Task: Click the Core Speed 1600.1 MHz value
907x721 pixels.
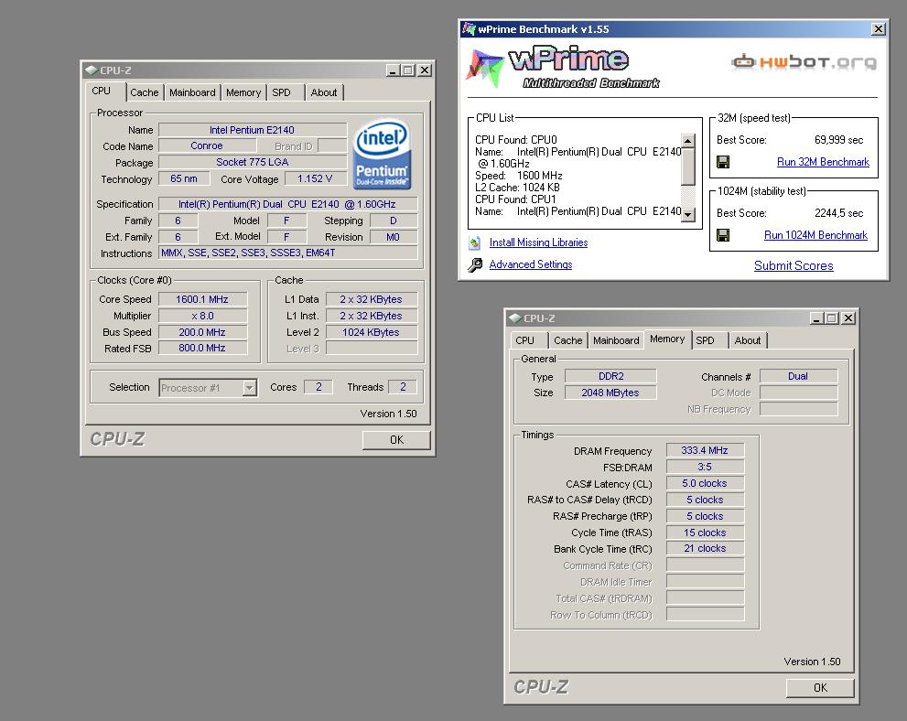Action: point(202,299)
